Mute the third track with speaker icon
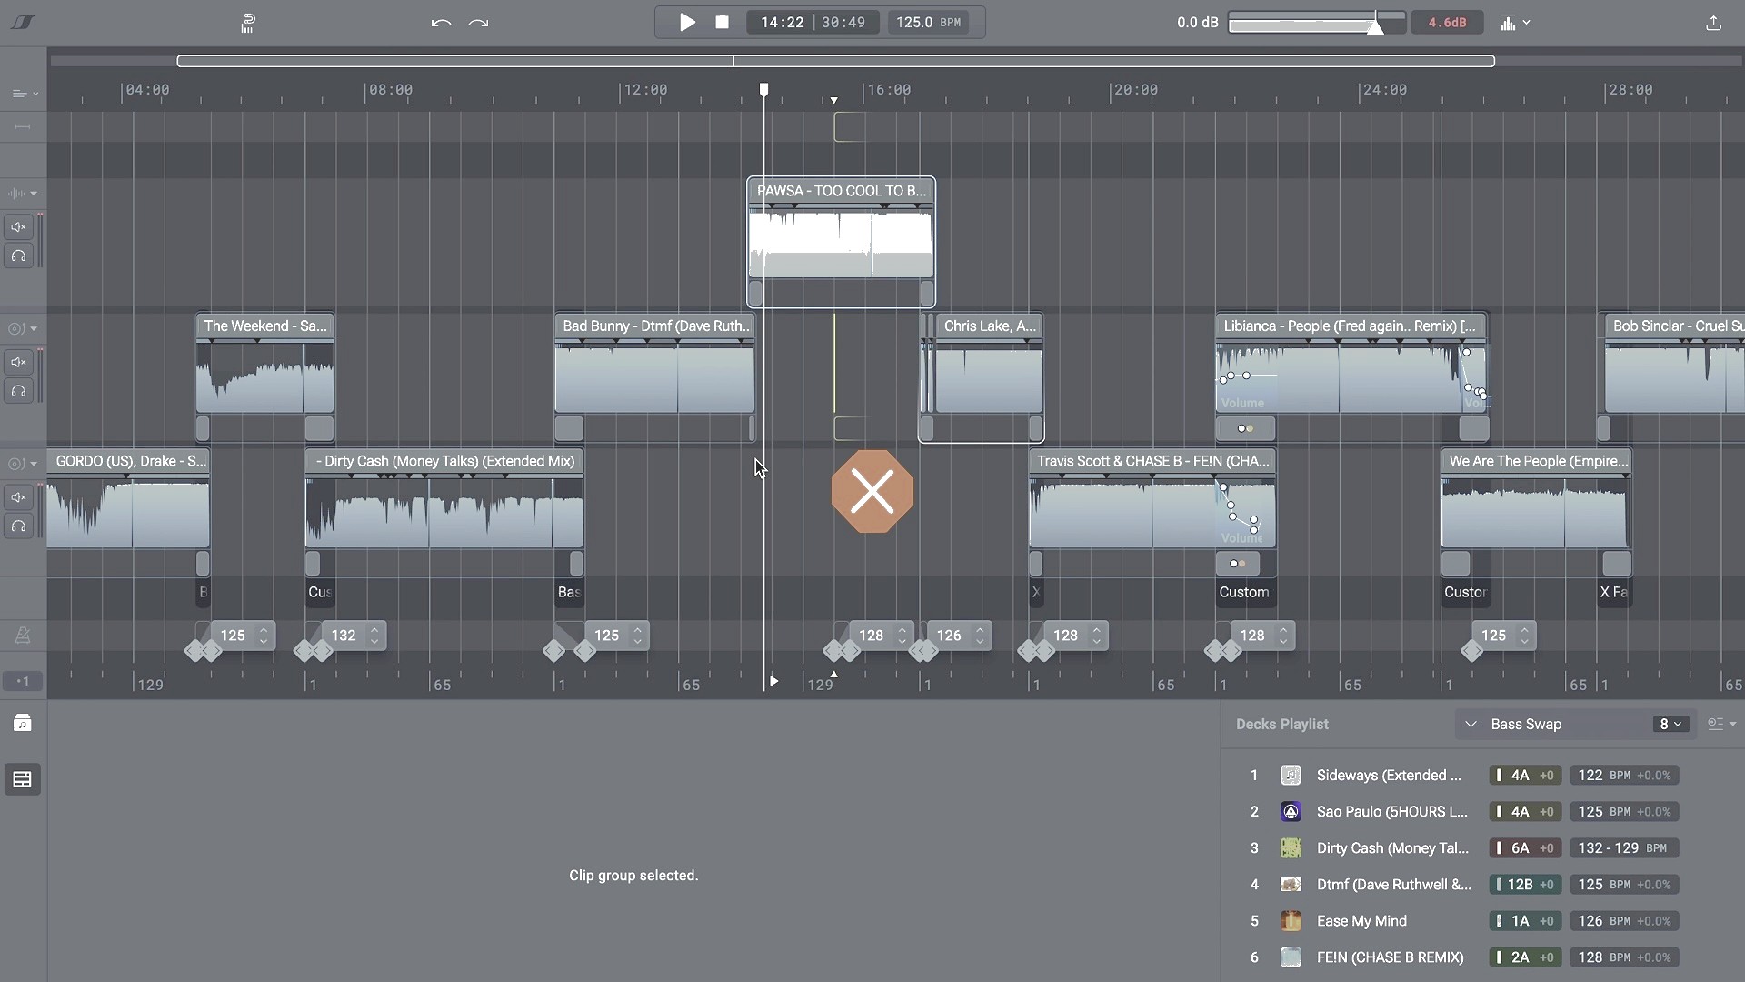This screenshot has width=1745, height=982. click(18, 497)
